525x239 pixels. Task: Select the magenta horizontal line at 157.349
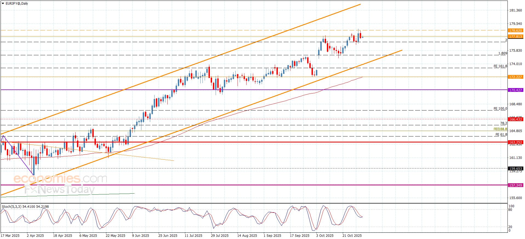[x=254, y=185]
